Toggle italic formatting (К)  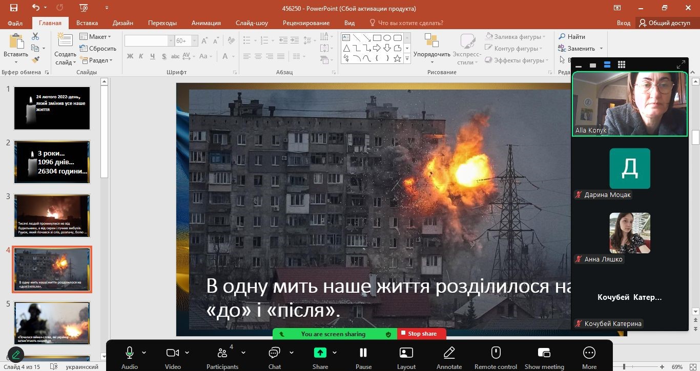click(141, 56)
